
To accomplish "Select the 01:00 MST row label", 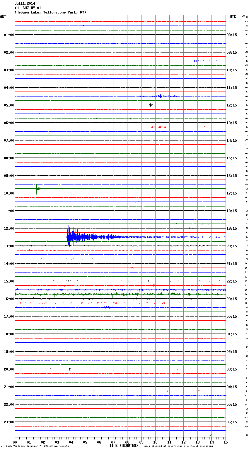I will (x=9, y=35).
